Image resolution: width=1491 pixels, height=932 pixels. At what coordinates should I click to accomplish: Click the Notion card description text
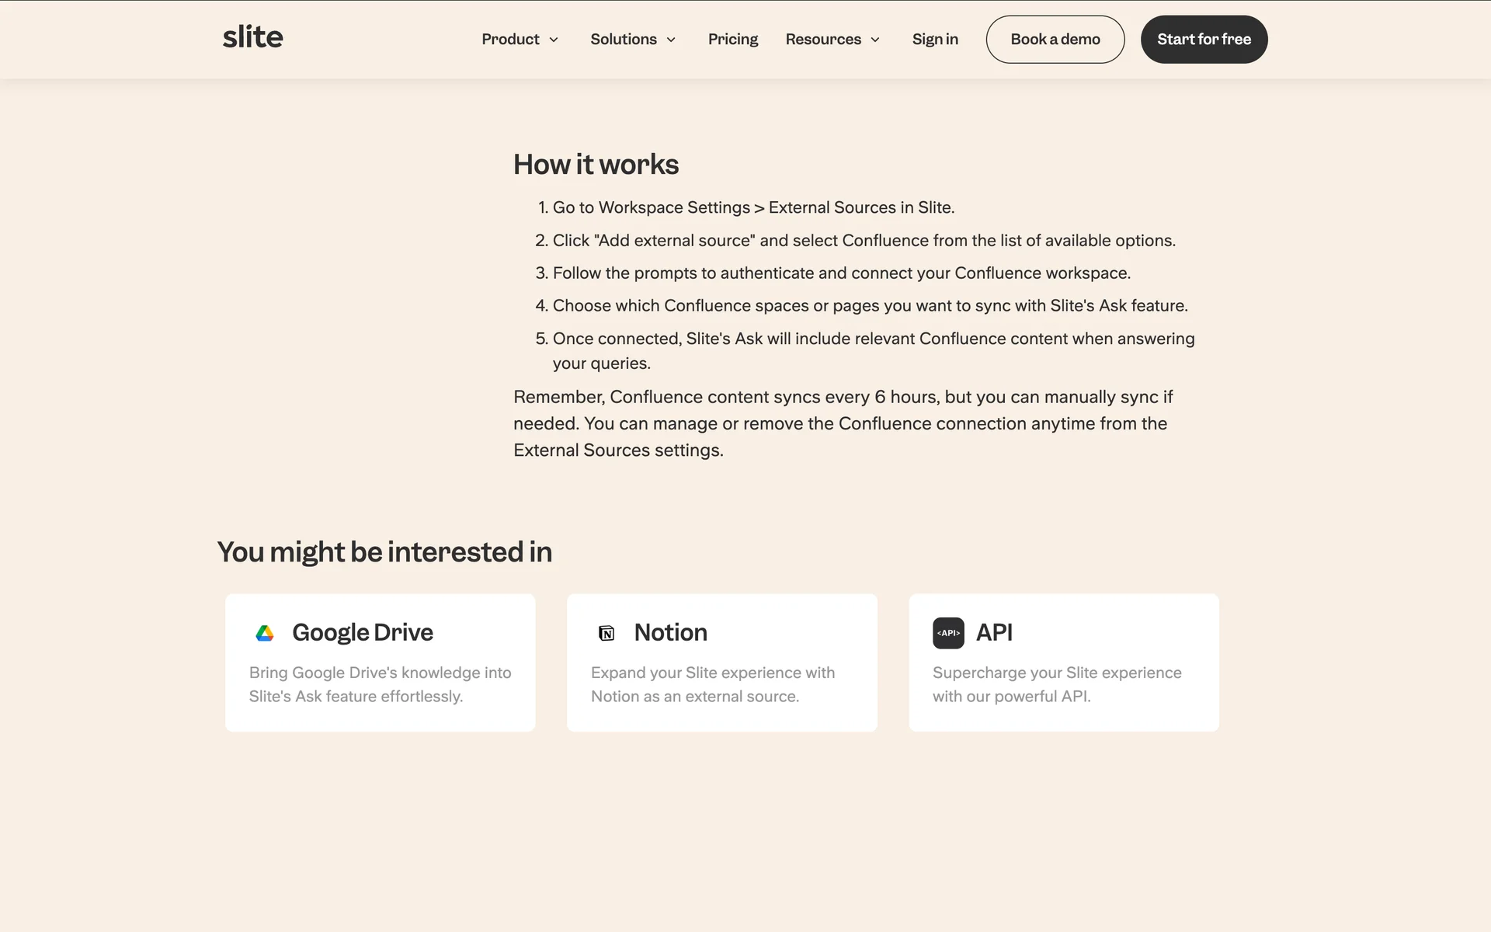tap(712, 684)
